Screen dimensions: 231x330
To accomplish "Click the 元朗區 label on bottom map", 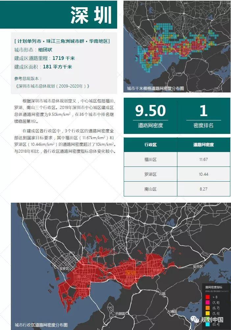I will coord(120,313).
